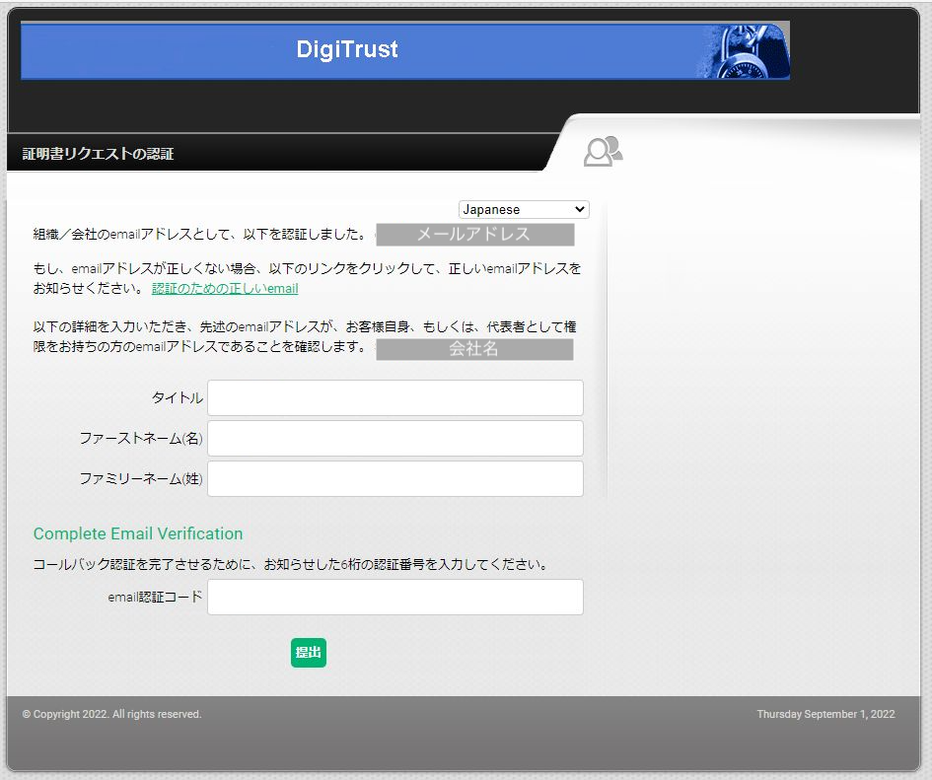Click the ファミリーネーム(姓) label
932x780 pixels.
(141, 478)
